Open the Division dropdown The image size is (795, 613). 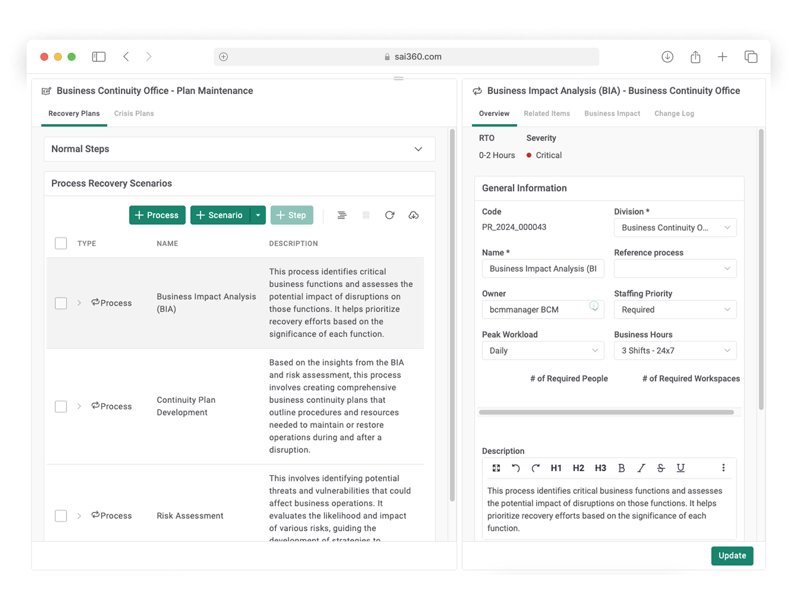(x=675, y=228)
